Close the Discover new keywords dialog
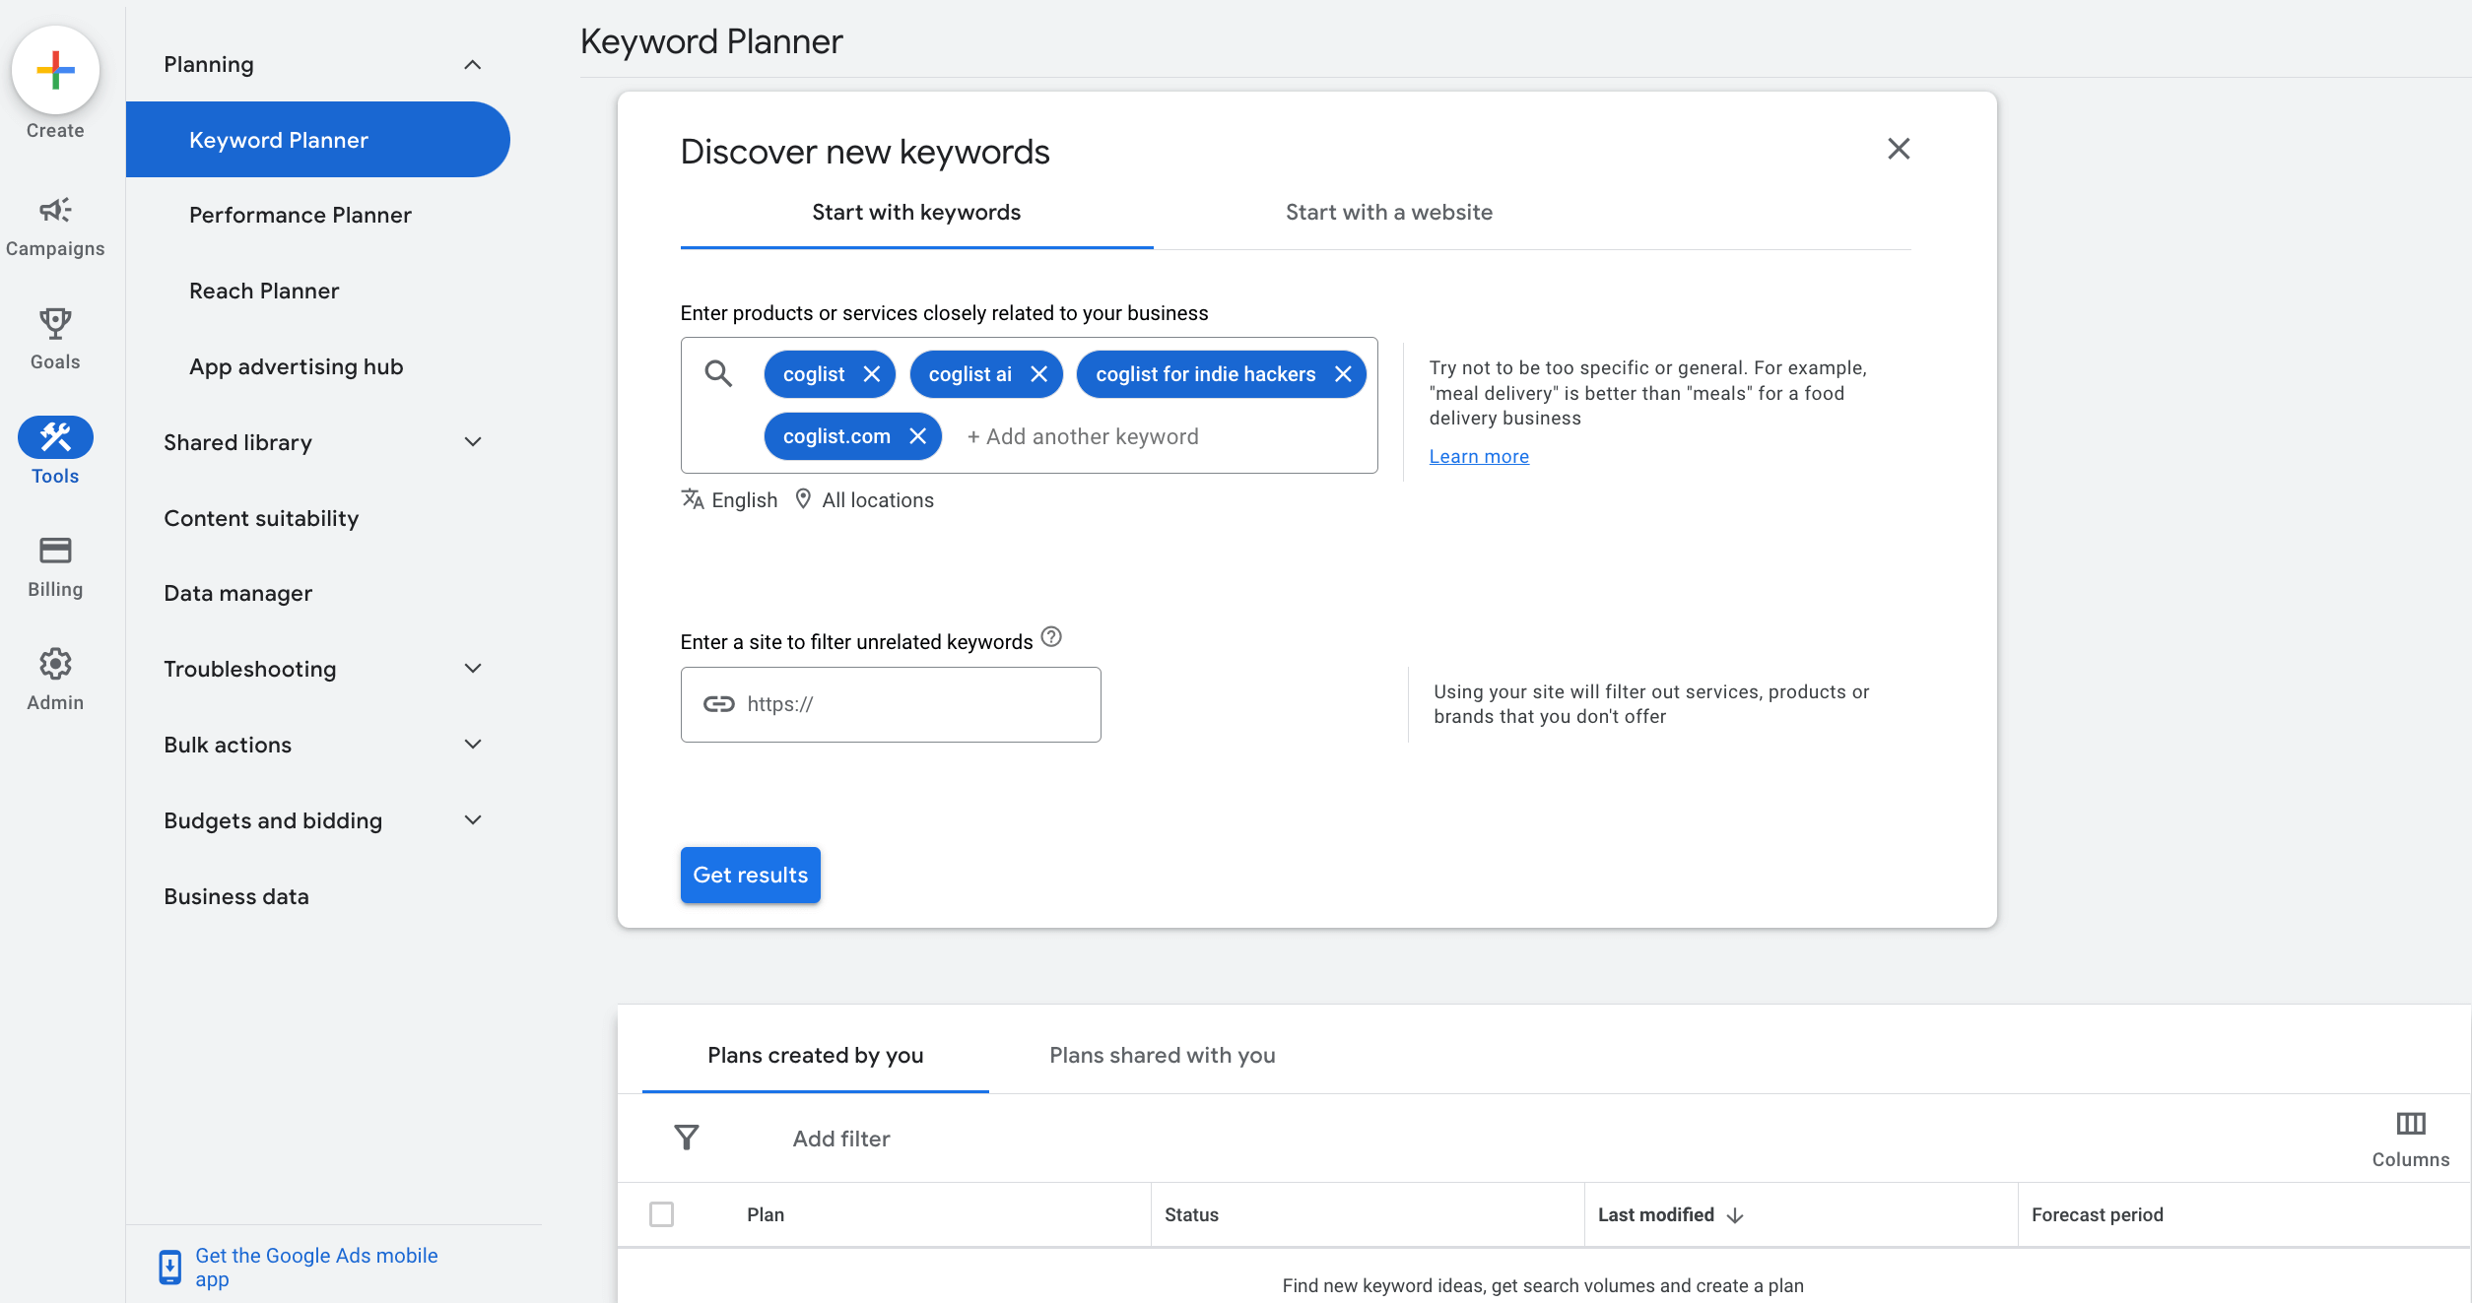This screenshot has height=1303, width=2472. [x=1899, y=149]
